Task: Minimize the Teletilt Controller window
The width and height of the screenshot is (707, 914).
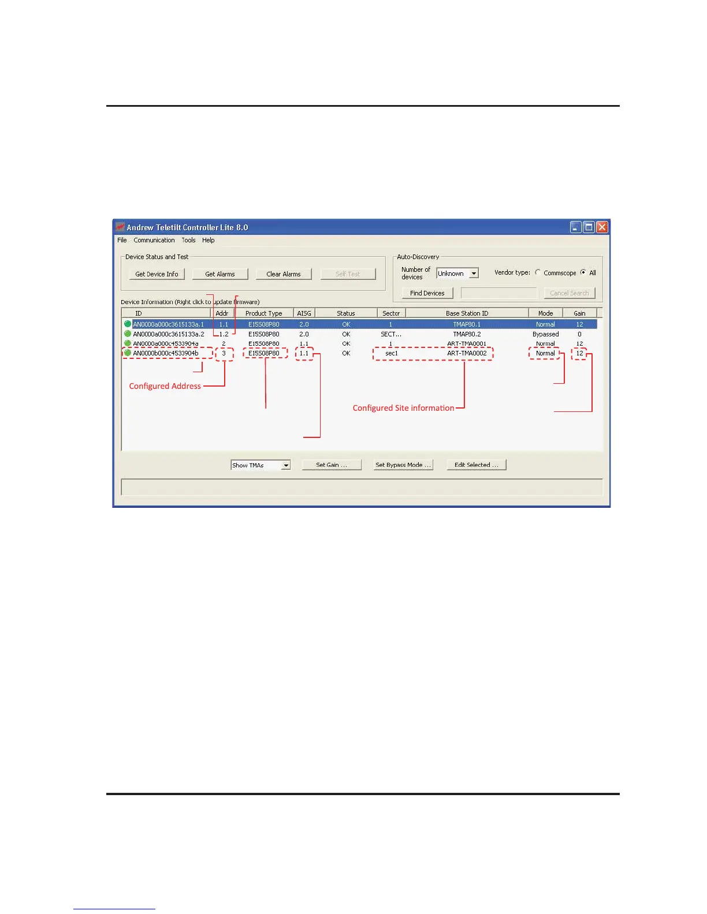Action: coord(576,227)
